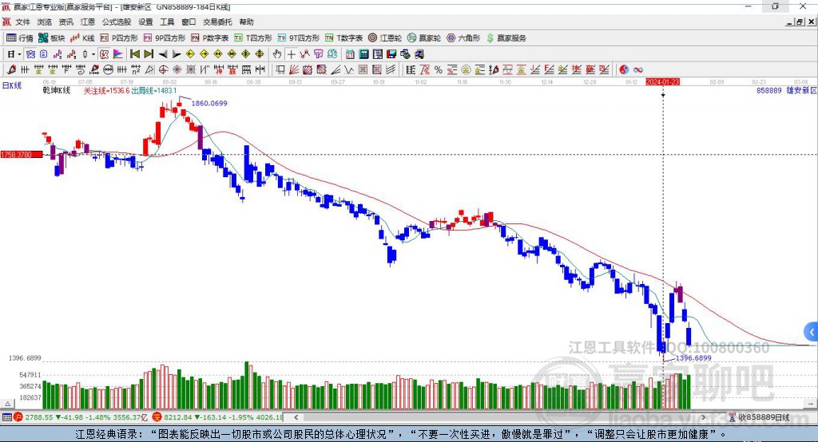
Task: Open the P数字表 tool
Action: point(210,38)
